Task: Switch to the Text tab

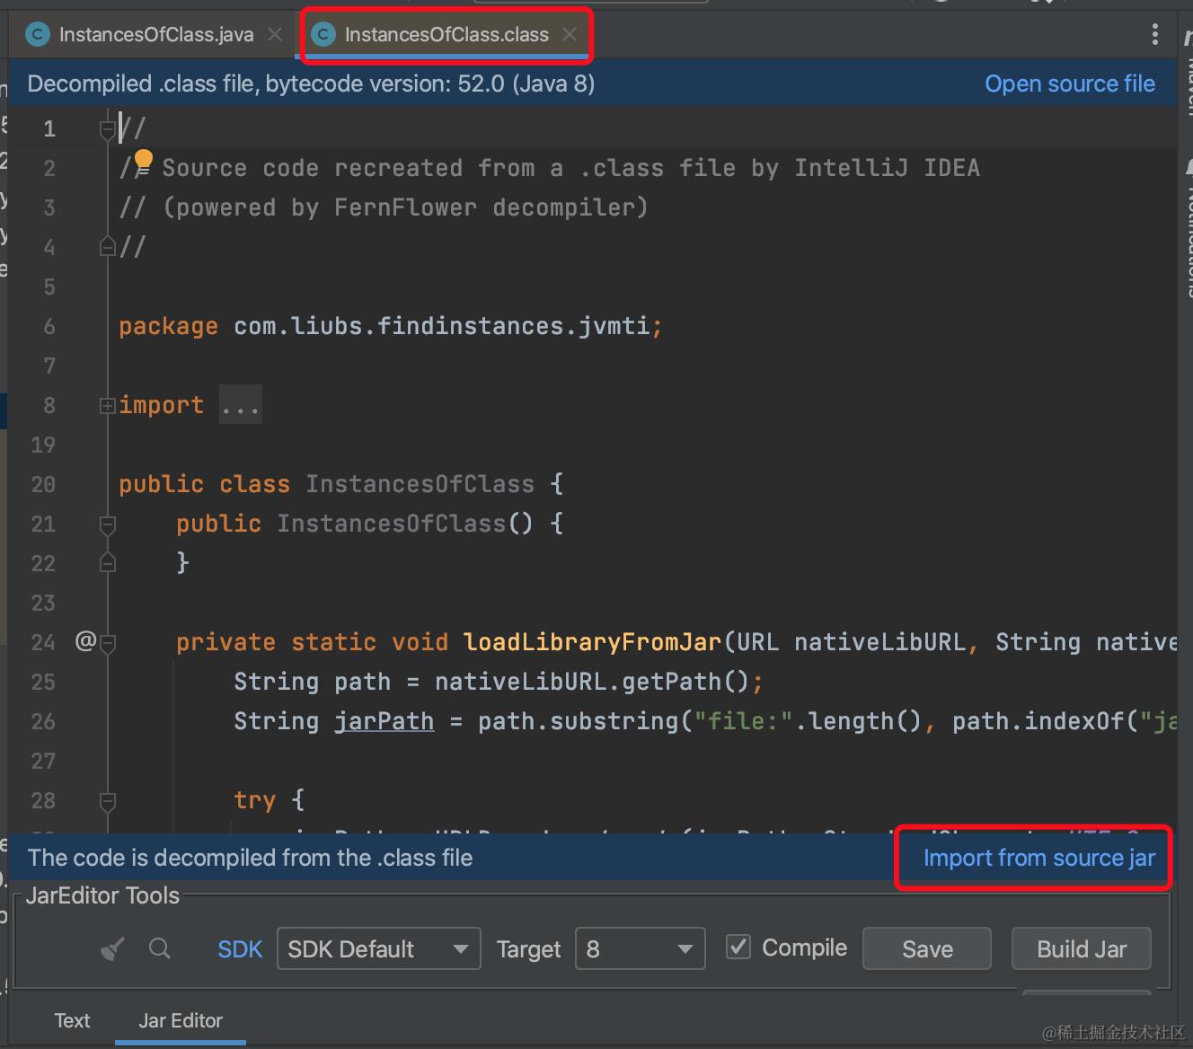Action: tap(72, 1020)
